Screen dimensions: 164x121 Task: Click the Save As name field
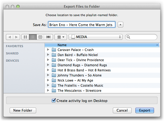(x=82, y=25)
